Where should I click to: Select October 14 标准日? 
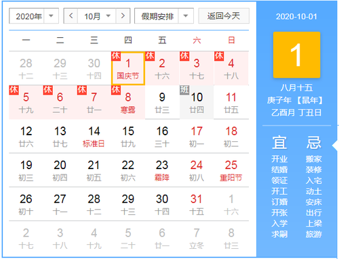tap(94, 136)
